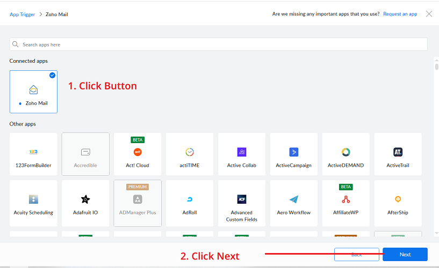
Task: Choose the Act! Cloud app icon
Action: (138, 152)
